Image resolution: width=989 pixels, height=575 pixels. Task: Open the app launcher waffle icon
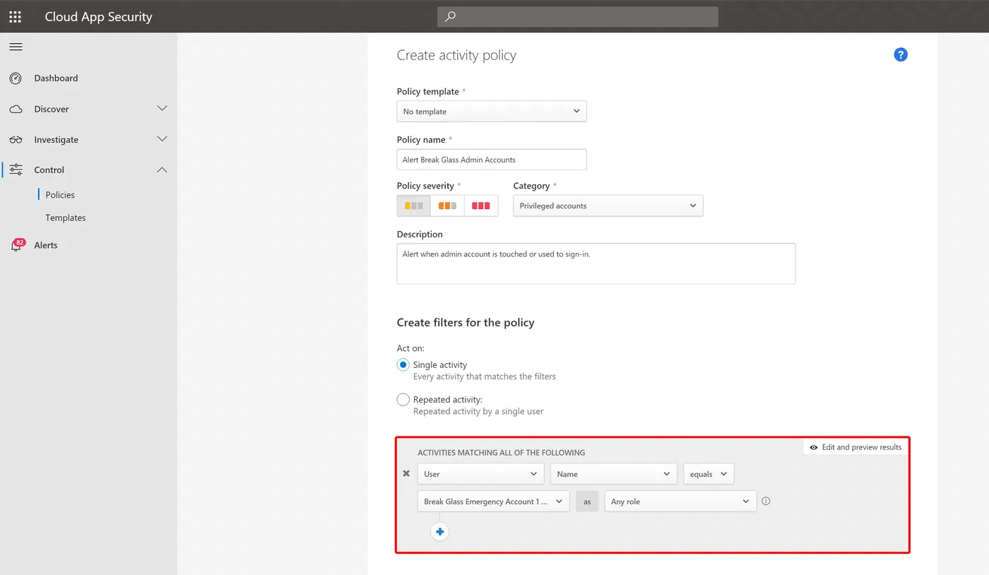15,16
